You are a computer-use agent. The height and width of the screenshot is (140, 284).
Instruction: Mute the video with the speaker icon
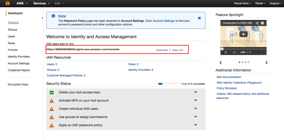235,52
